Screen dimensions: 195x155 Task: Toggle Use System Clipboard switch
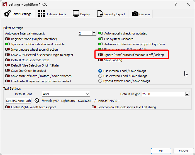point(101,39)
